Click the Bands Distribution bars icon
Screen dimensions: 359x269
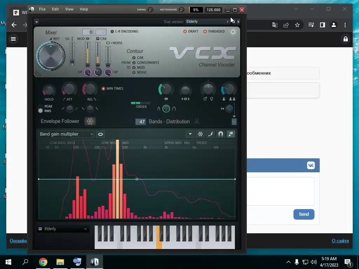pyautogui.click(x=197, y=121)
